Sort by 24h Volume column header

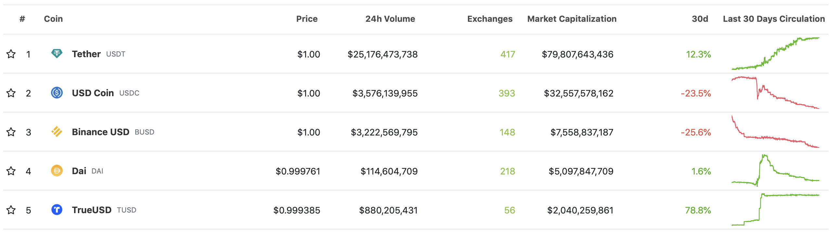coord(390,19)
